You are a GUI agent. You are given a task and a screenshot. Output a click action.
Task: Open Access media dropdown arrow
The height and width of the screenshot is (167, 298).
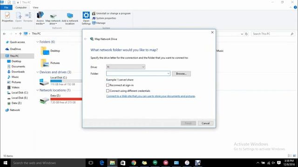point(44,24)
